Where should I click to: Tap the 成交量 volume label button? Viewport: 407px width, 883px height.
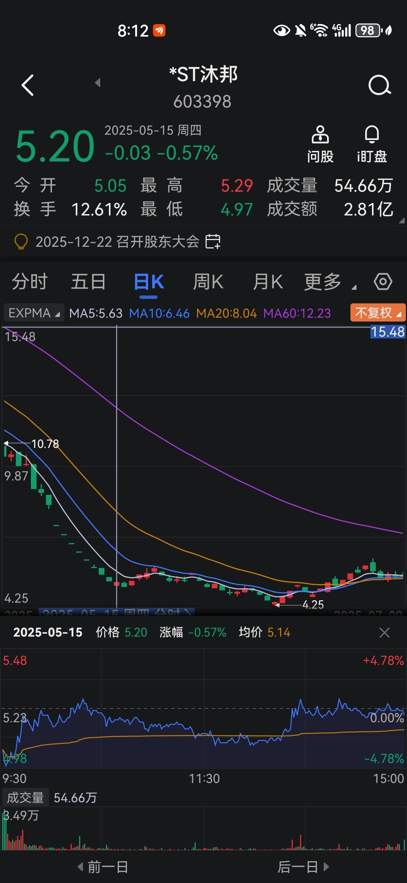tap(25, 798)
